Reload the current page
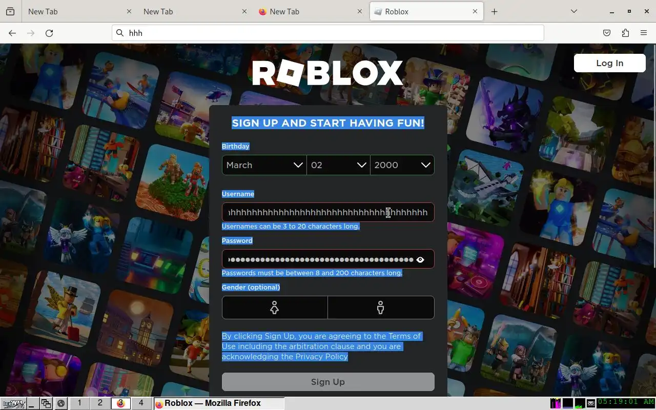The height and width of the screenshot is (410, 656). (x=49, y=33)
